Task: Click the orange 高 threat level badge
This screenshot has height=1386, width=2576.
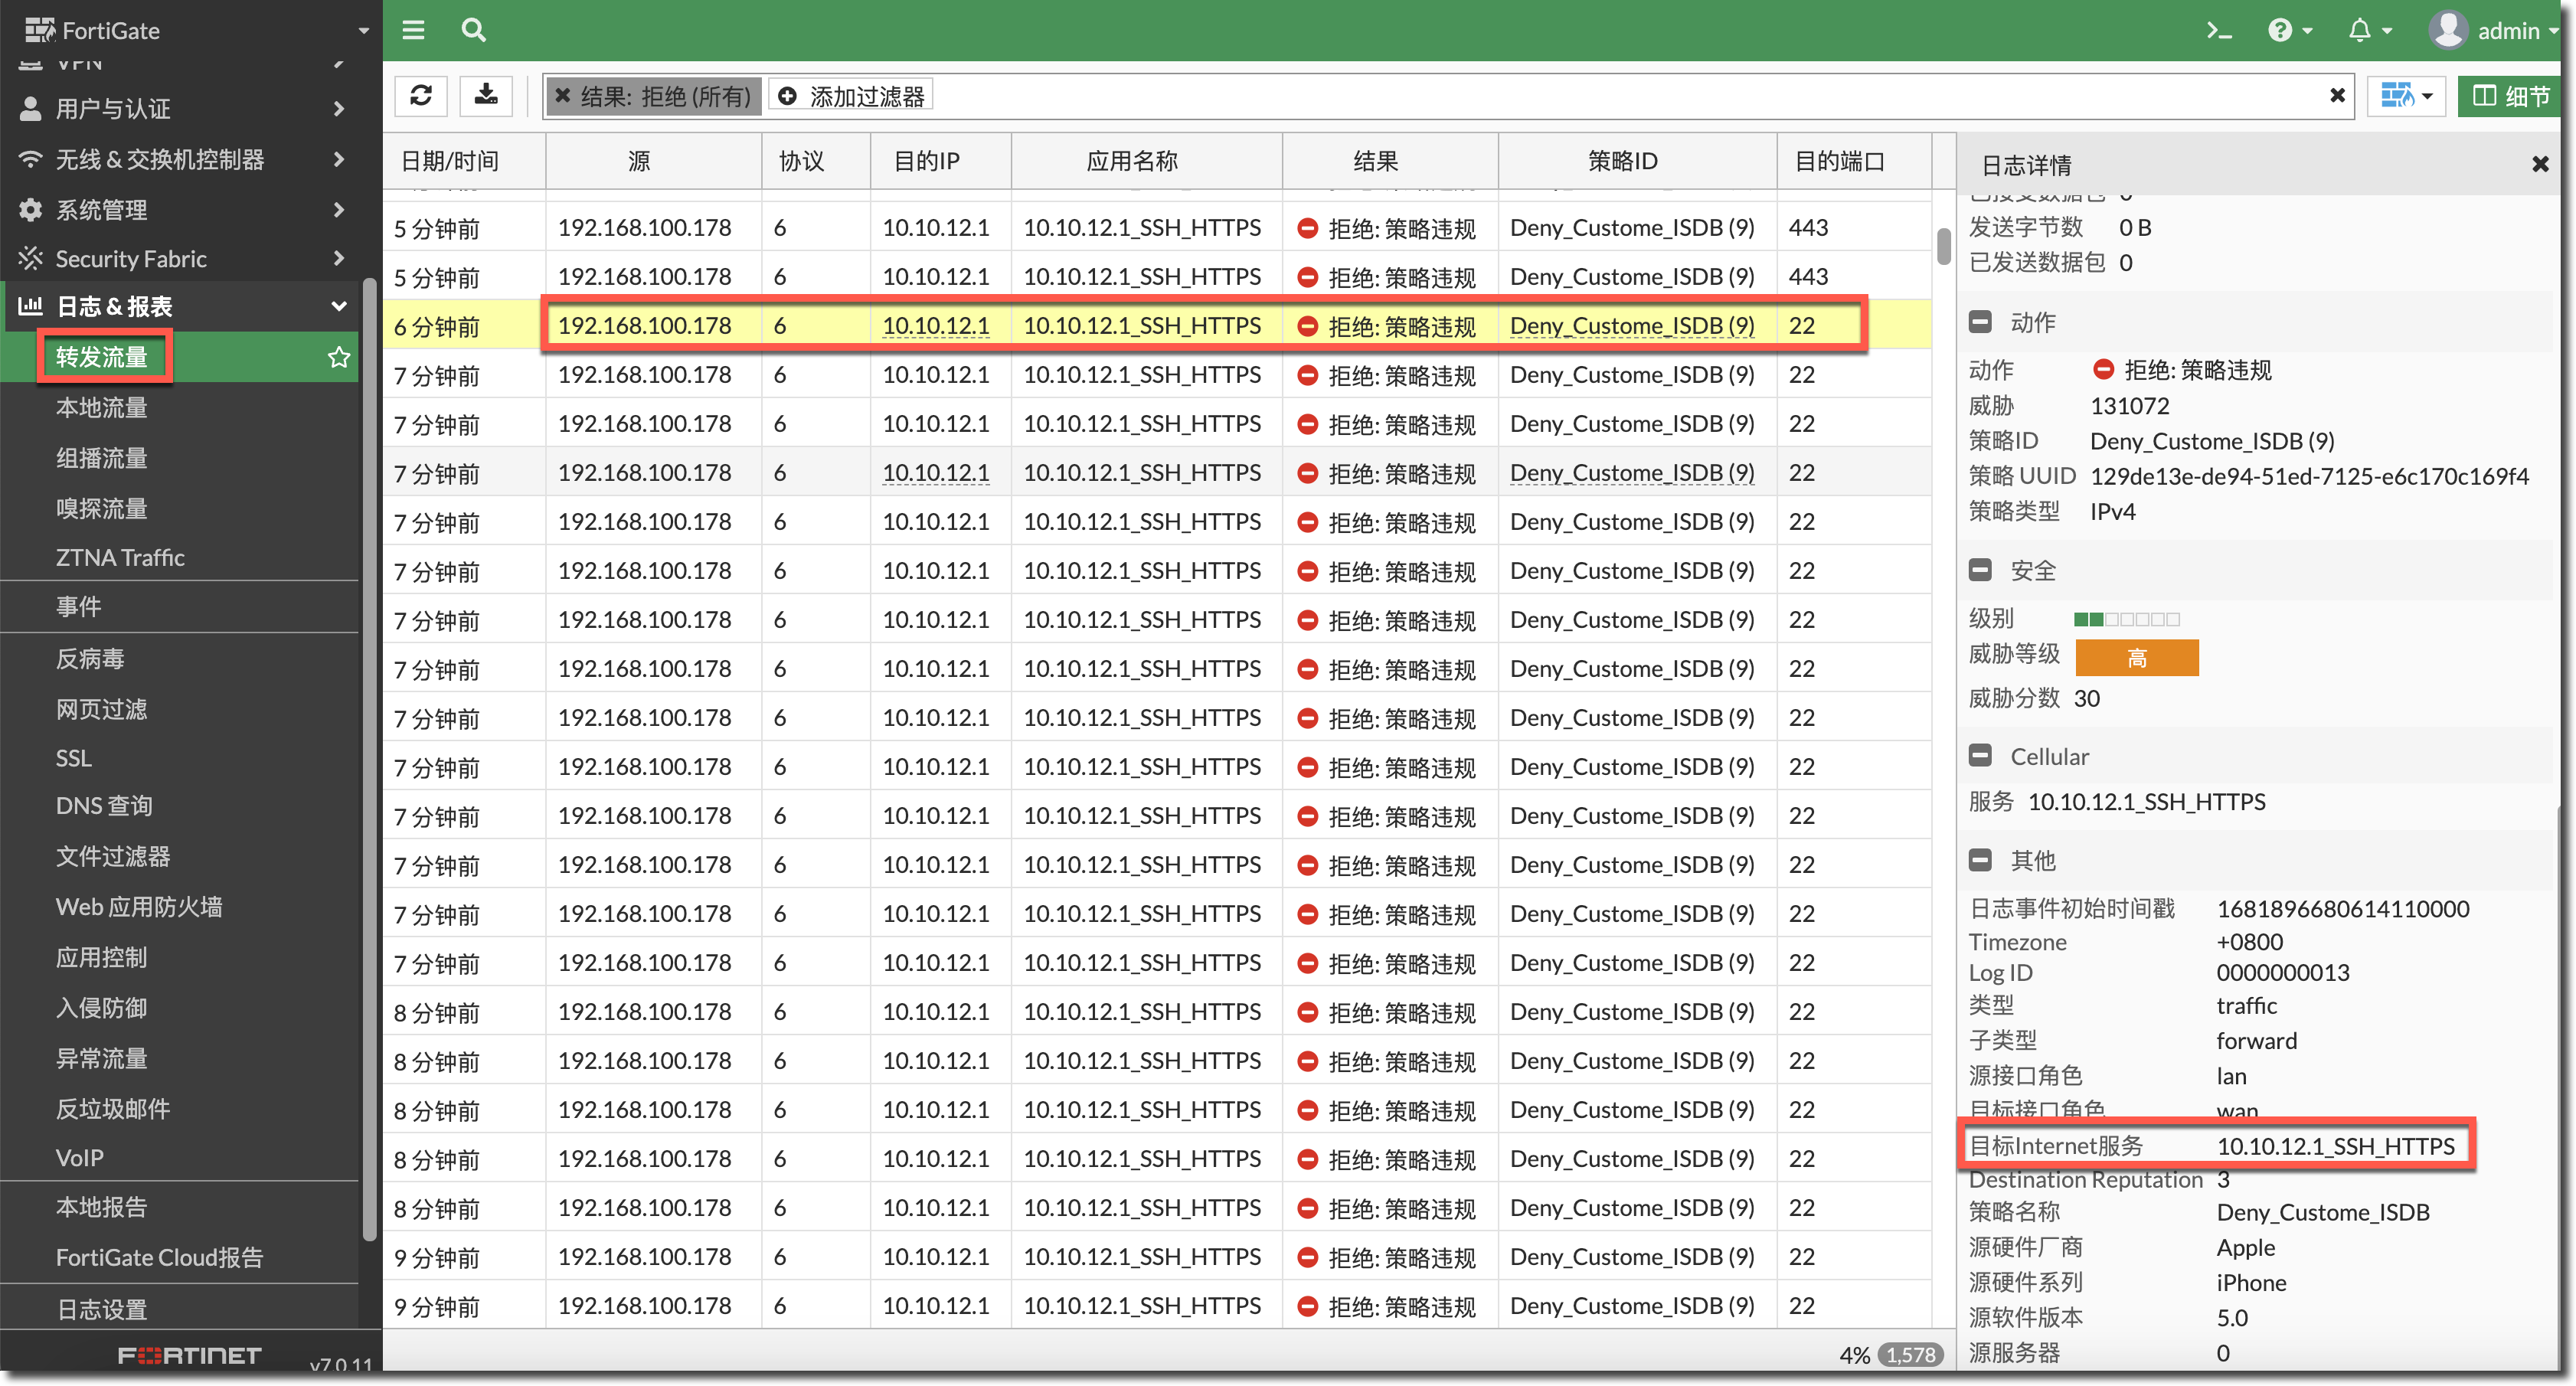Action: tap(2136, 658)
